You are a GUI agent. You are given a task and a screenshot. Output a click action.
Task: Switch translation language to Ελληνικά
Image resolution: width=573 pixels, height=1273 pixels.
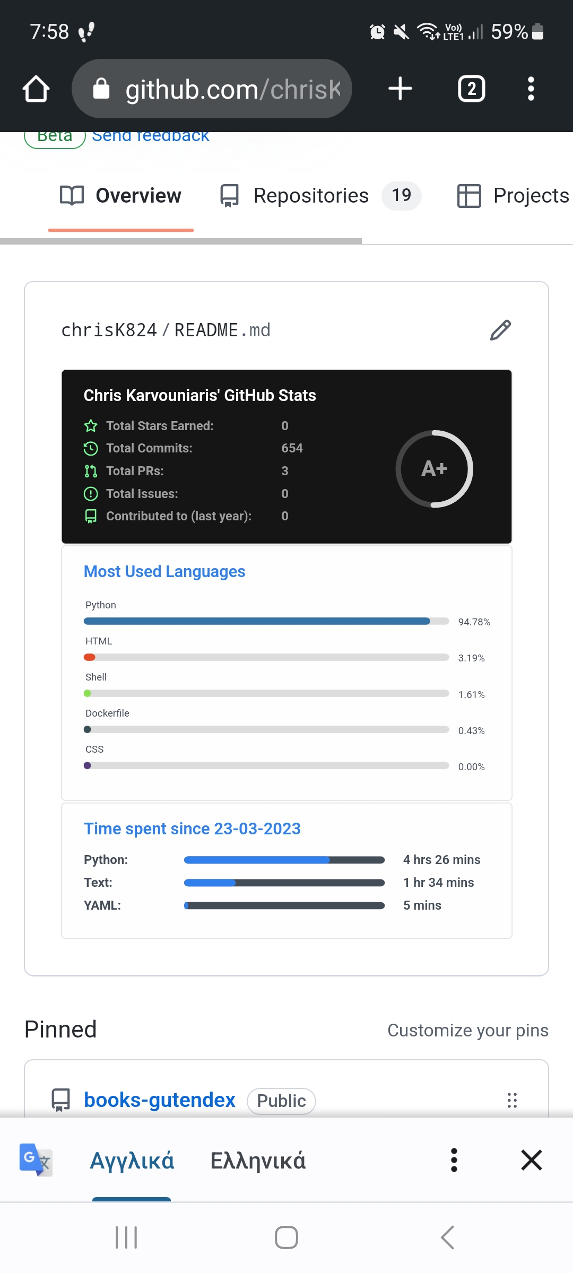(x=258, y=1159)
